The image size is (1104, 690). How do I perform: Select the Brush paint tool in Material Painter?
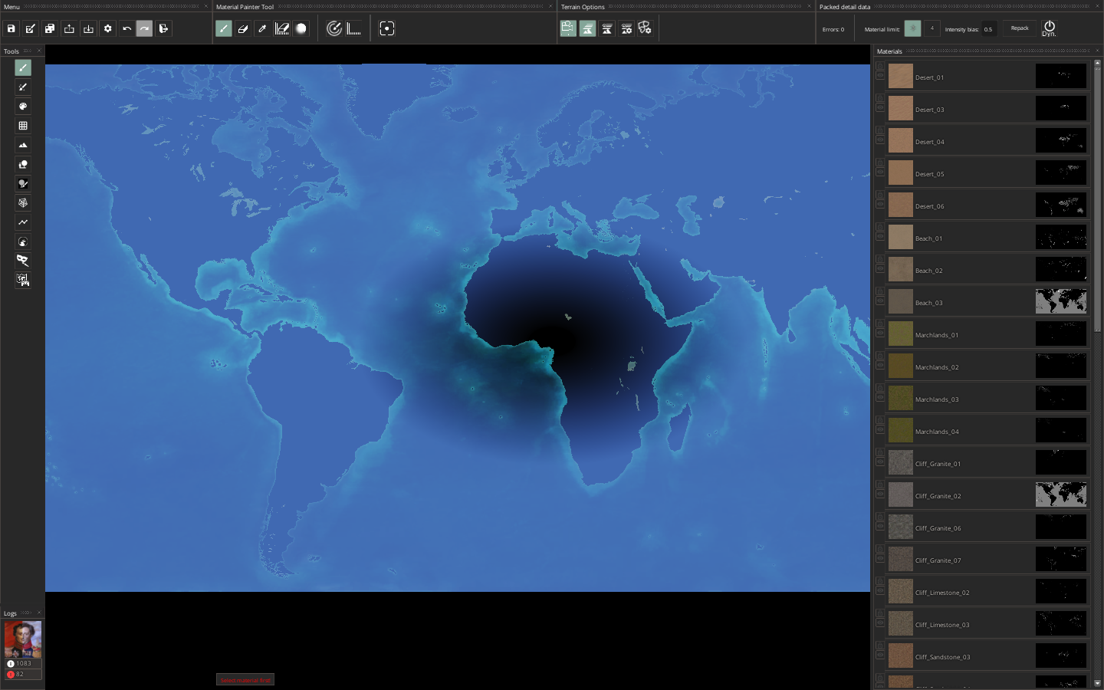point(223,28)
